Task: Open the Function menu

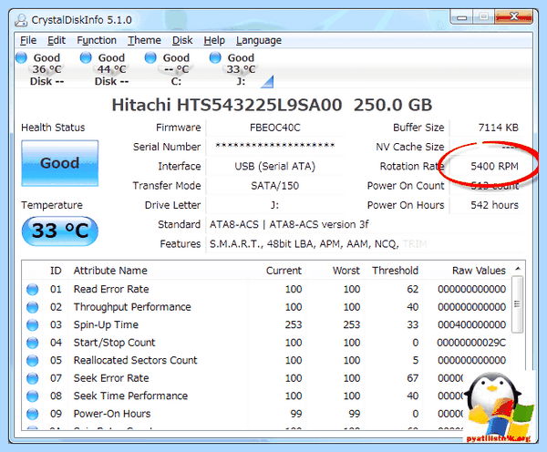Action: click(97, 40)
